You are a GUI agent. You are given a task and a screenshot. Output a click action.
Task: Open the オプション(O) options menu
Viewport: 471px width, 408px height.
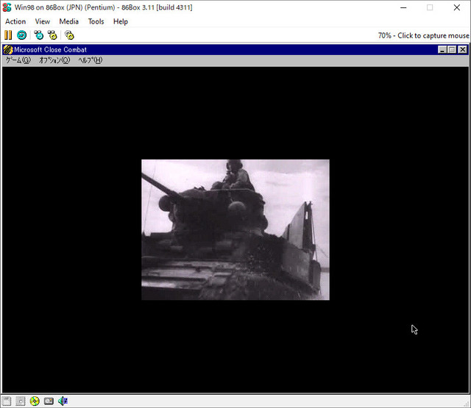54,60
